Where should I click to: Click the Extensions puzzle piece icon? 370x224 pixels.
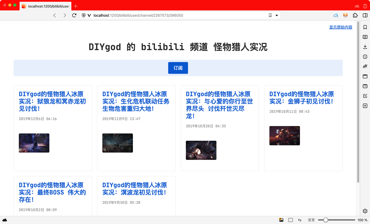[x=356, y=15]
